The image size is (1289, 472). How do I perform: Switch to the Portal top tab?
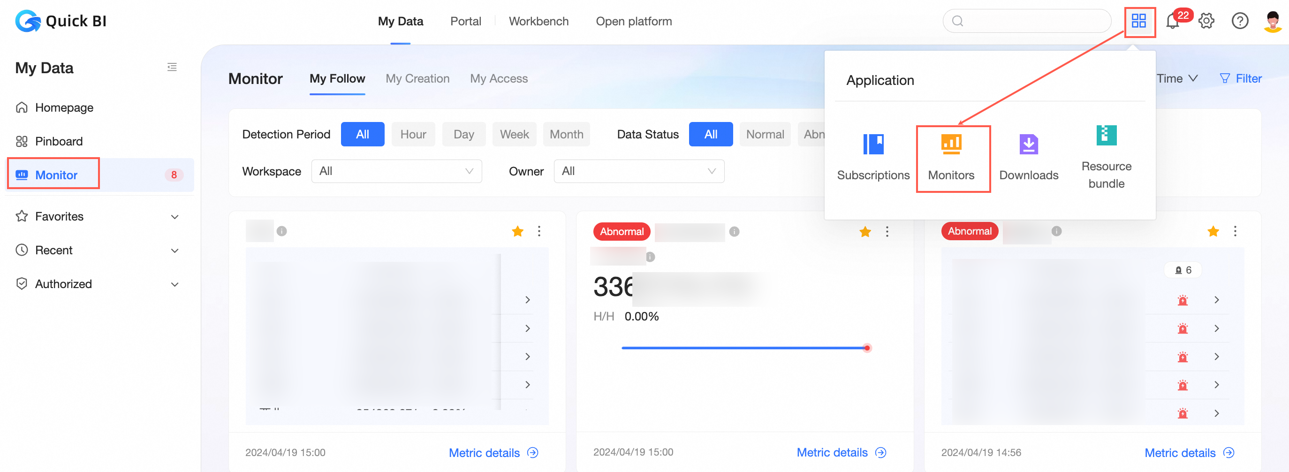click(465, 21)
